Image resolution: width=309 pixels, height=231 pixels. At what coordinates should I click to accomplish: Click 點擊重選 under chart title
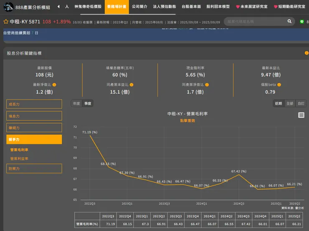(187, 121)
